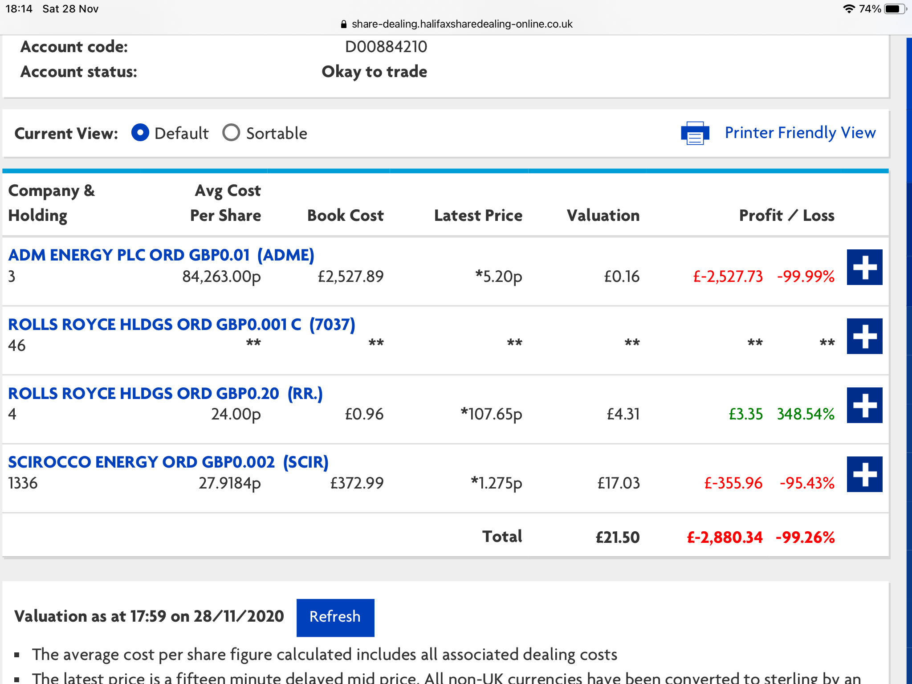This screenshot has height=684, width=912.
Task: Open ROLLS ROYCE HLDGS ORD GBP0.20 (RR.) link
Action: click(165, 394)
